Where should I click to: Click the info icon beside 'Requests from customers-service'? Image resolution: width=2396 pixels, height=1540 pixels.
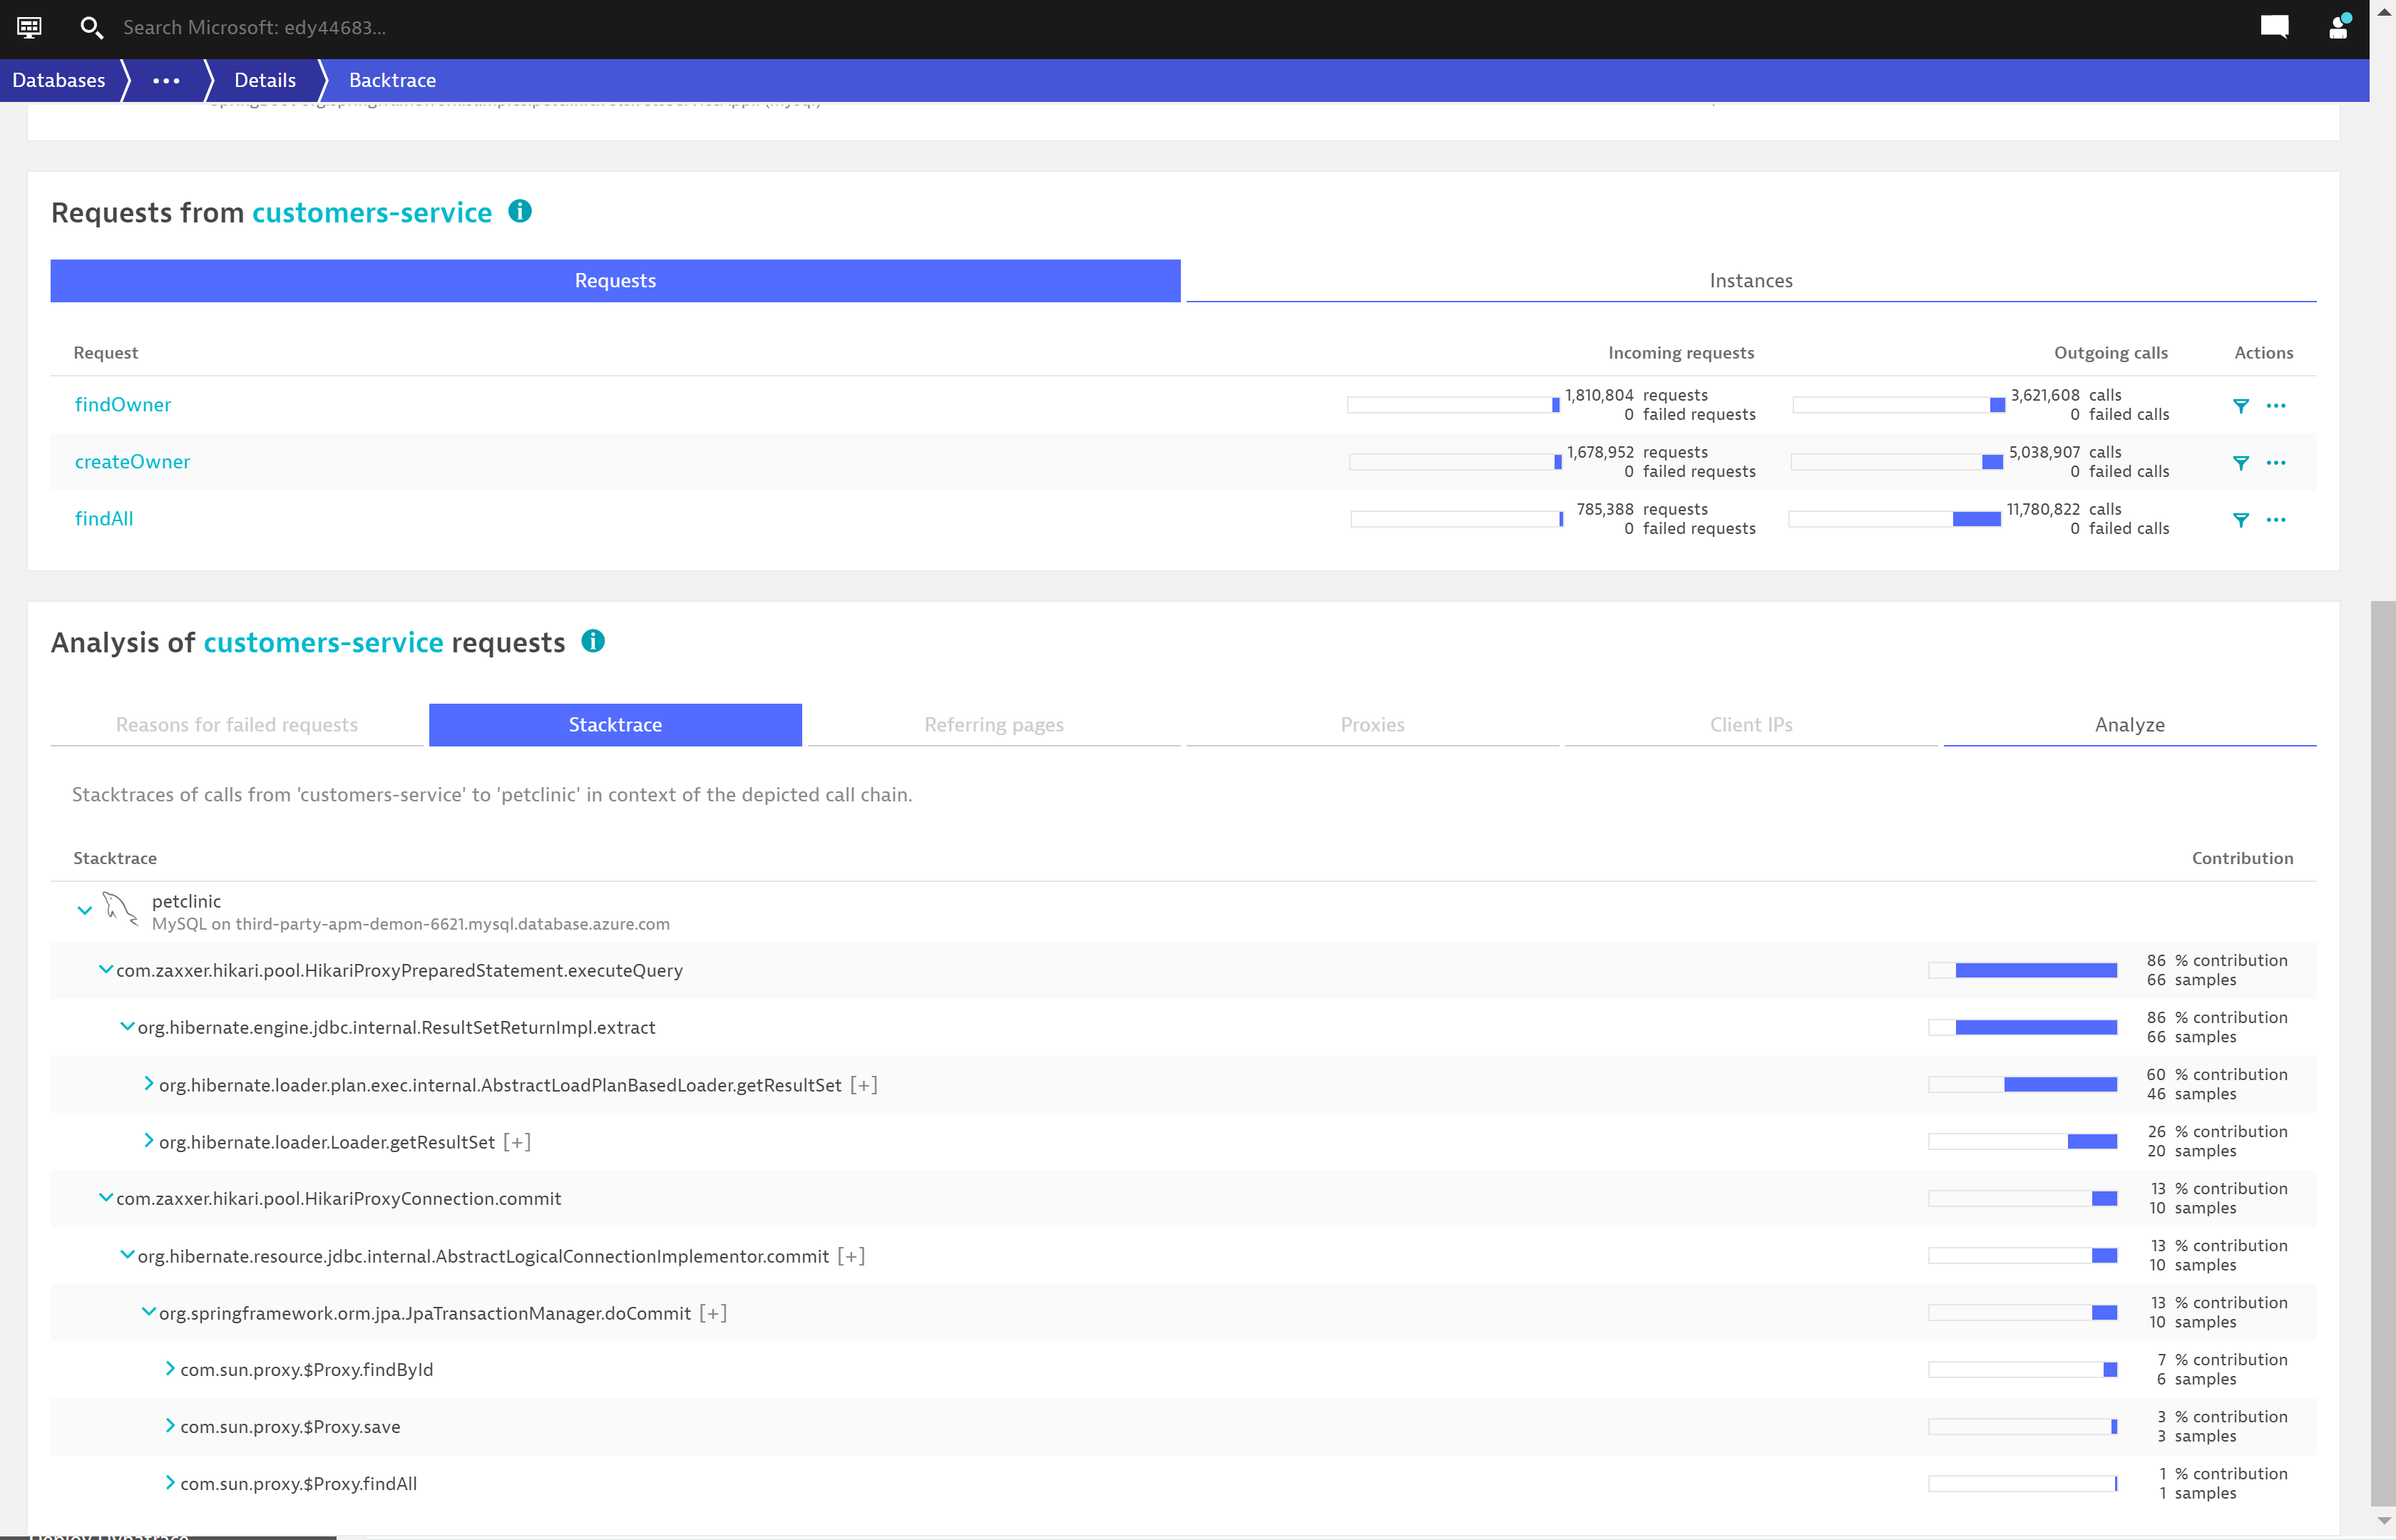519,211
